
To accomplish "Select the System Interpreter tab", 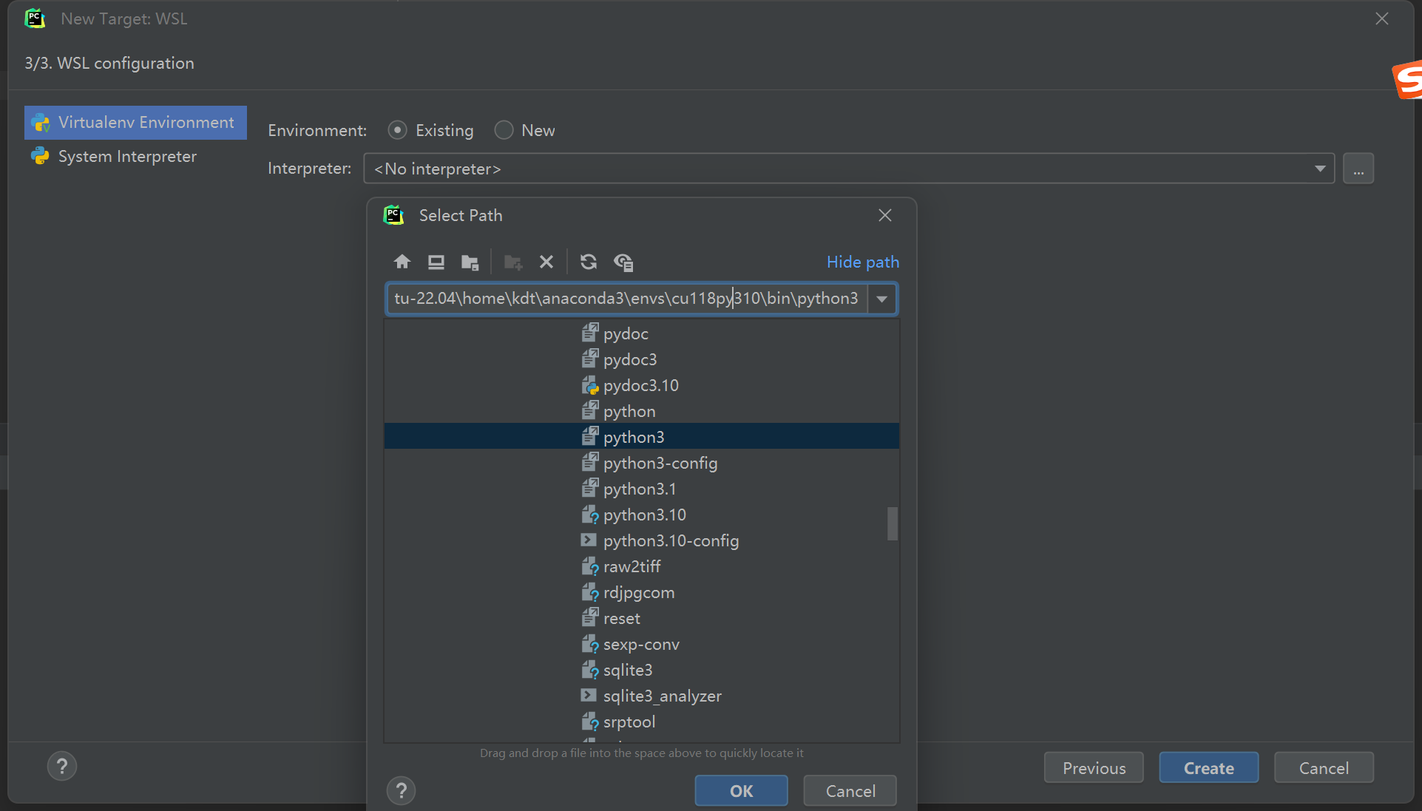I will click(135, 157).
